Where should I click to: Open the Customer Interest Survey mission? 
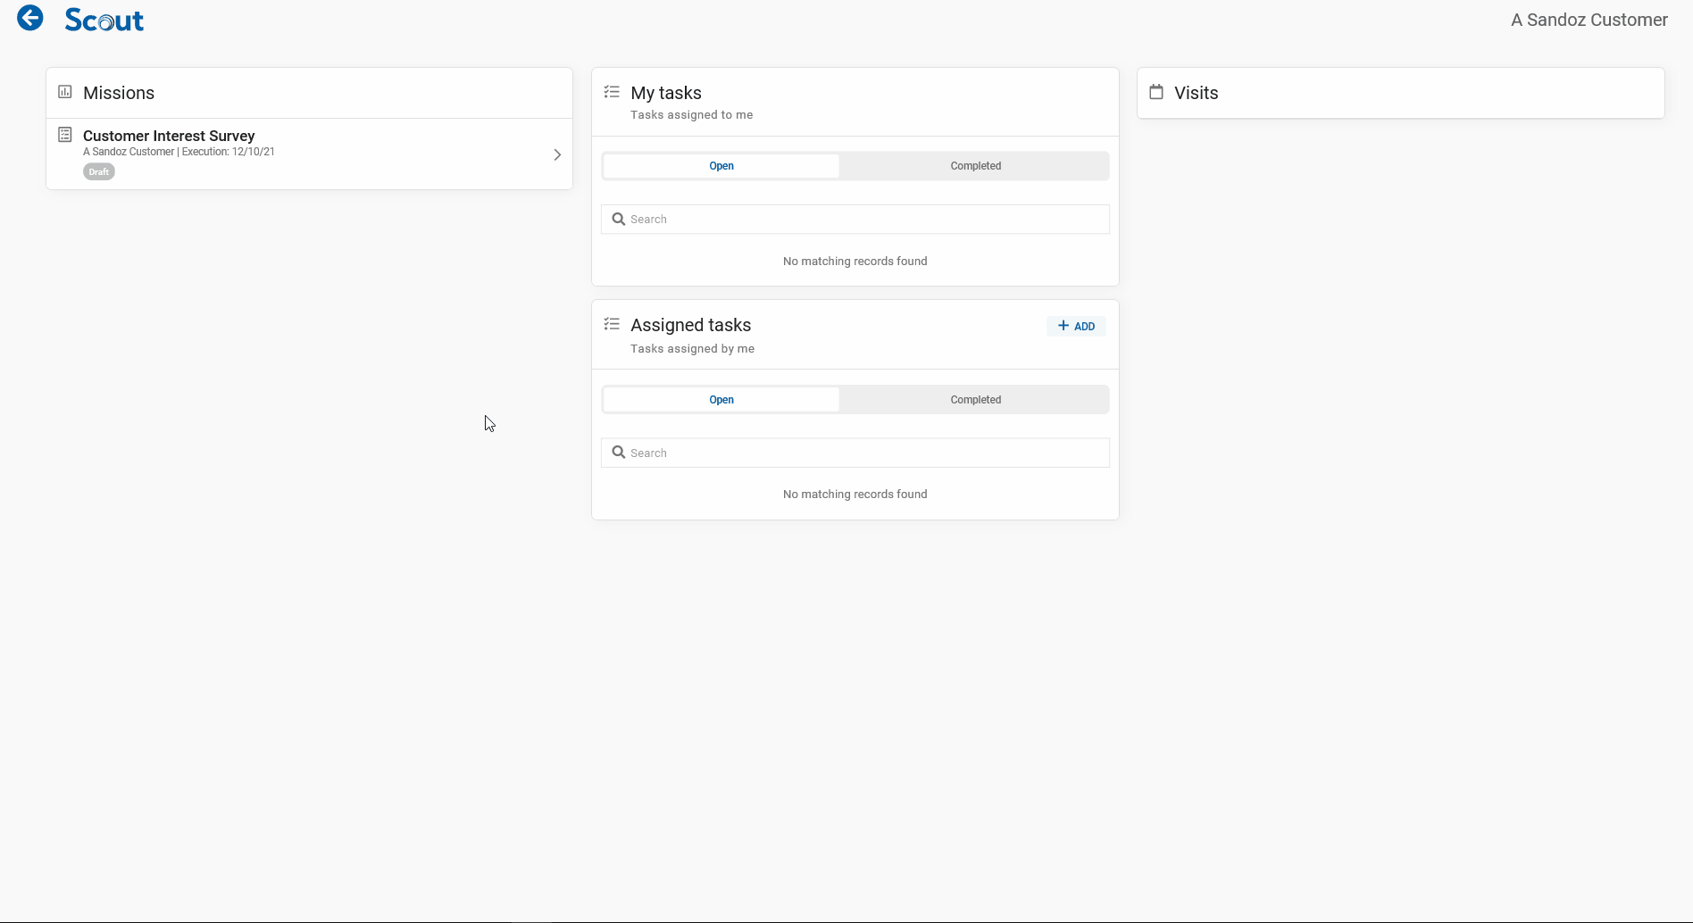(x=169, y=136)
